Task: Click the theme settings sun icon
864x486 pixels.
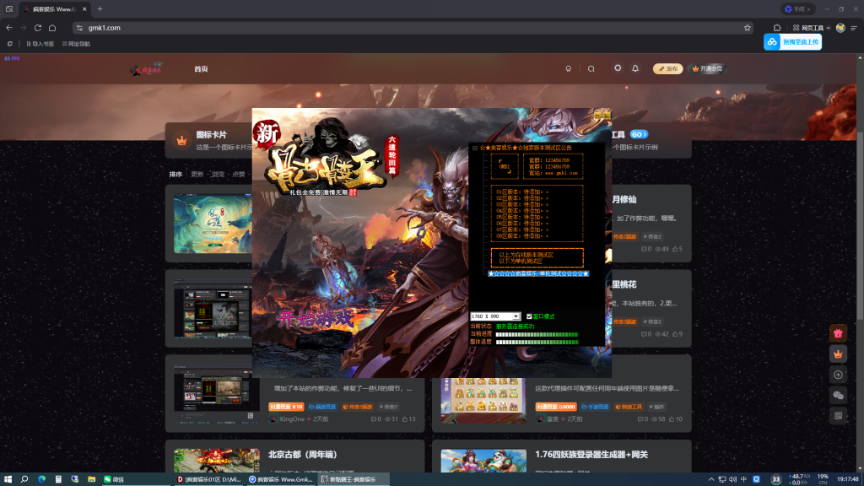Action: [x=618, y=68]
